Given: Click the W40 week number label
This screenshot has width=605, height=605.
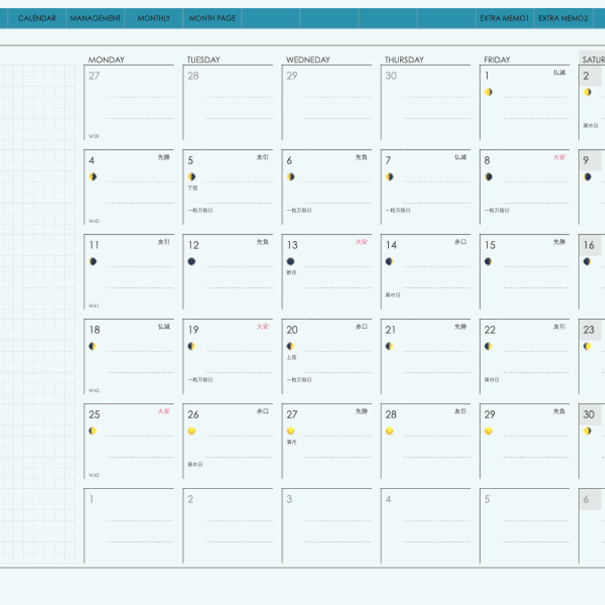Looking at the screenshot, I should (x=94, y=221).
